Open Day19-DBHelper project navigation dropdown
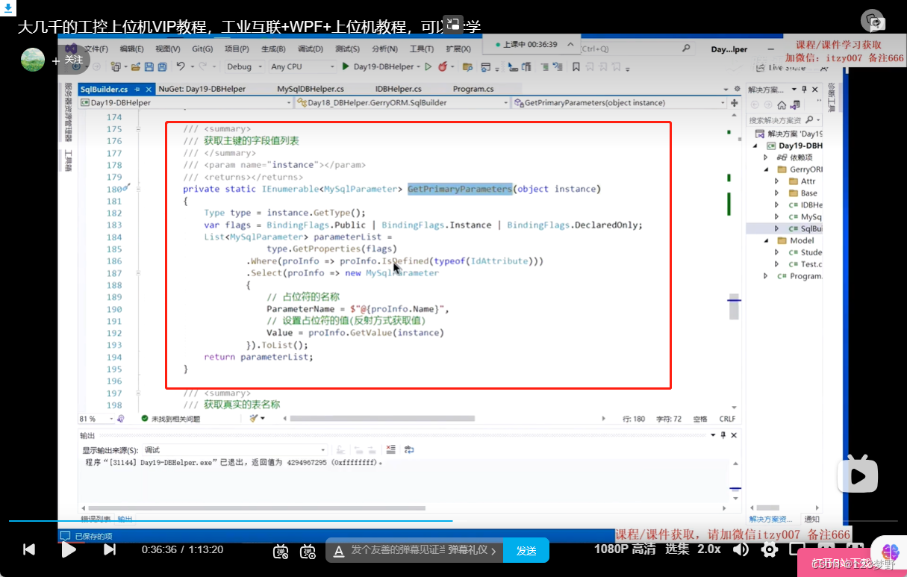Viewport: 907px width, 577px height. click(x=185, y=102)
